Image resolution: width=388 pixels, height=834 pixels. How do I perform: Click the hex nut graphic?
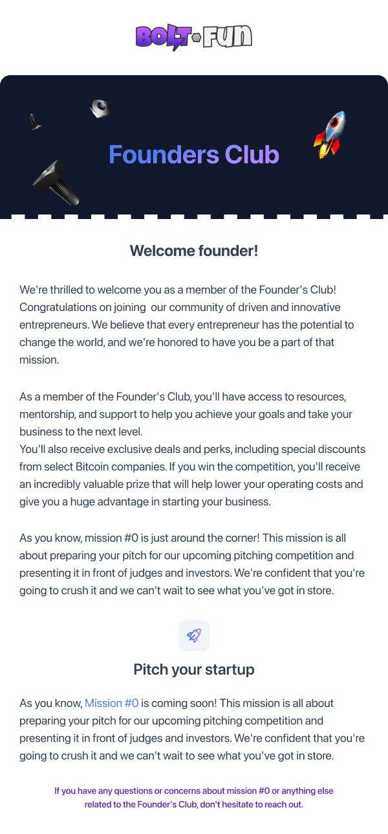pyautogui.click(x=100, y=108)
